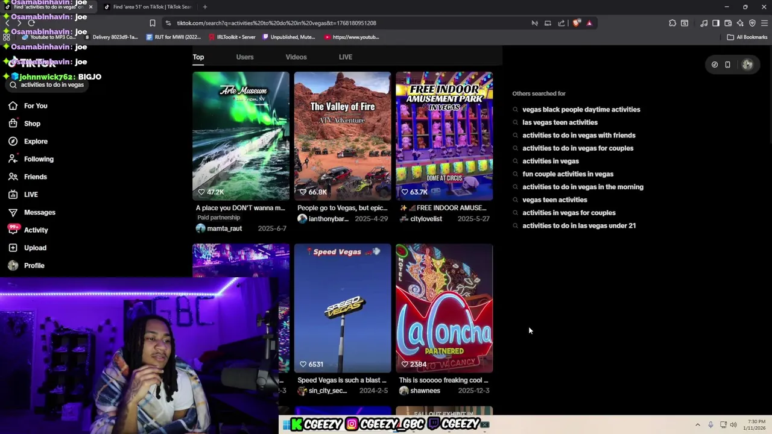The image size is (772, 434).
Task: Go to the Explore page
Action: [x=36, y=141]
